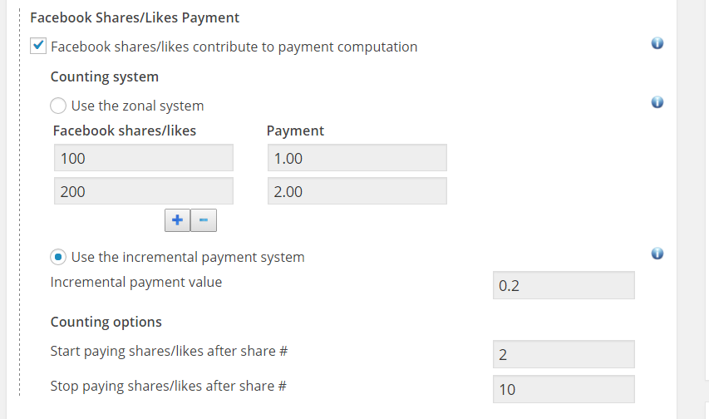Click info icon beside zonal system option
Image resolution: width=709 pixels, height=419 pixels.
[x=657, y=102]
